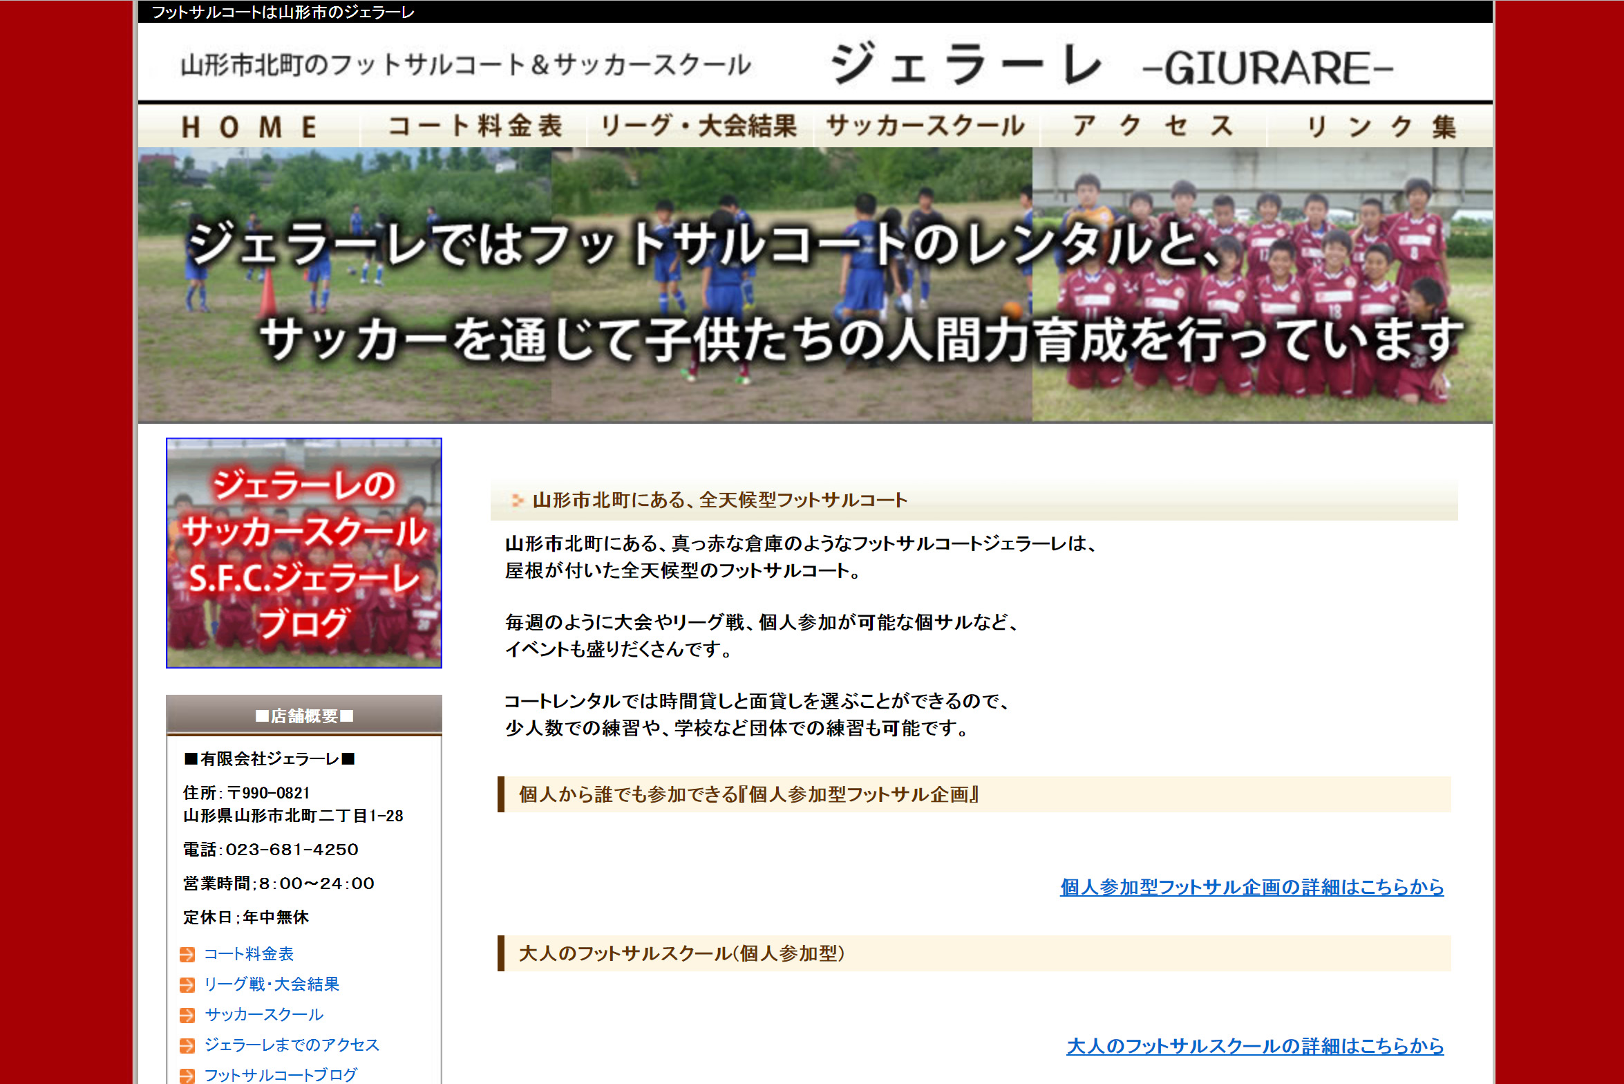Screen dimensions: 1624x1084
Task: Click orange arrow icon beside コート料金表
Action: tap(187, 955)
